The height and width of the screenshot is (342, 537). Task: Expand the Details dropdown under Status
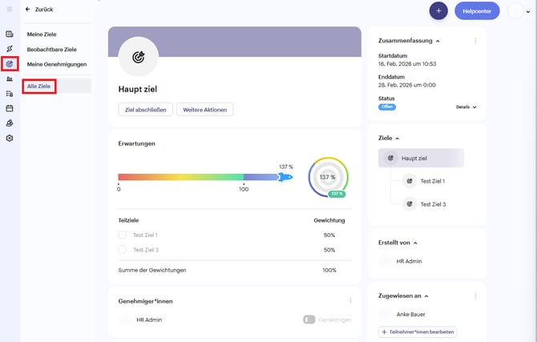coord(466,107)
